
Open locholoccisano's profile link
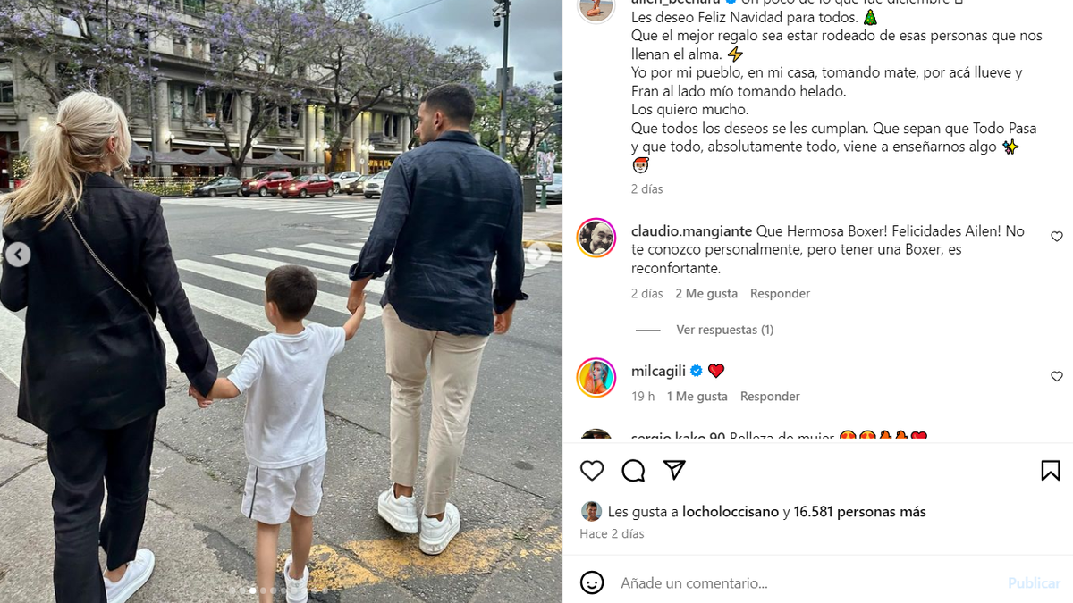(x=731, y=512)
